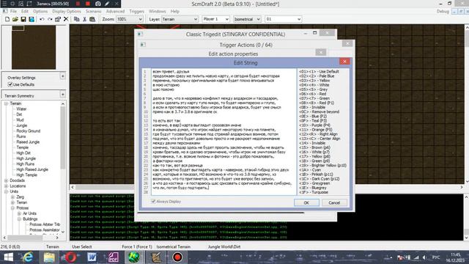The width and height of the screenshot is (469, 264).
Task: Select the <1A> Cyan color code
Action: 310,169
